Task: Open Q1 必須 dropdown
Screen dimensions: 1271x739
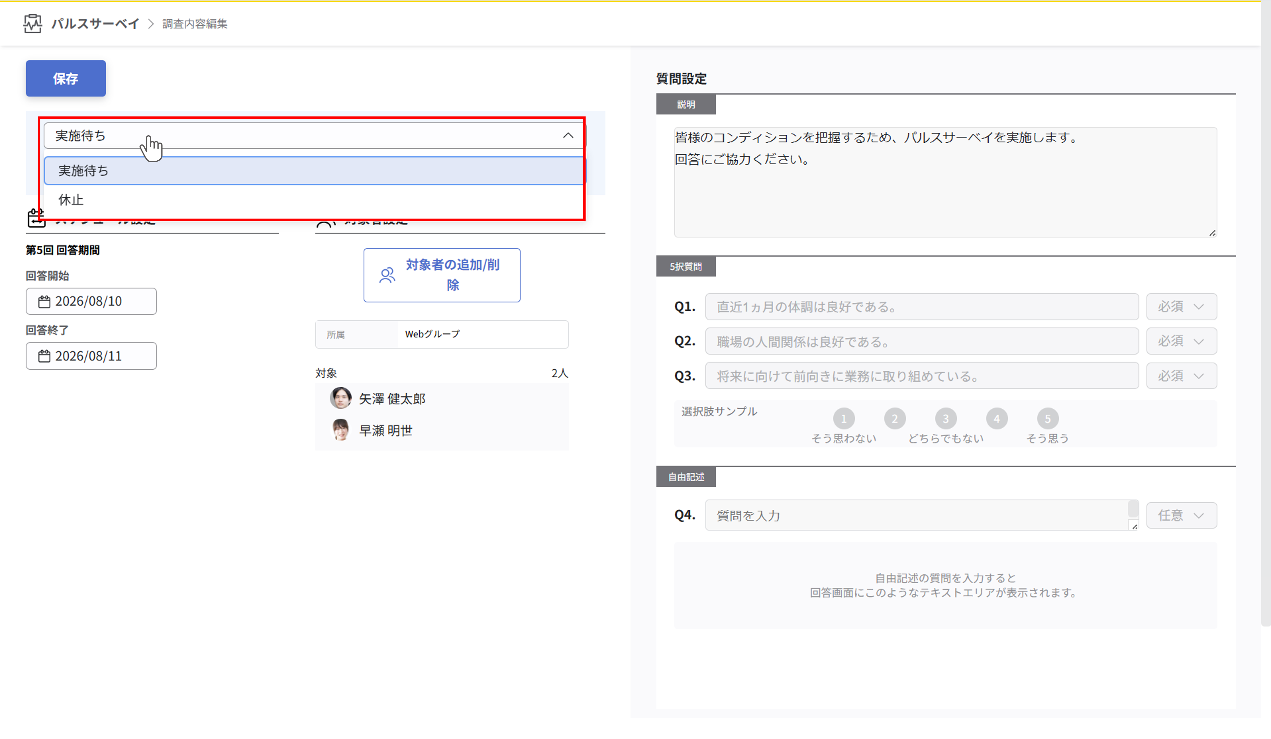Action: pos(1181,307)
